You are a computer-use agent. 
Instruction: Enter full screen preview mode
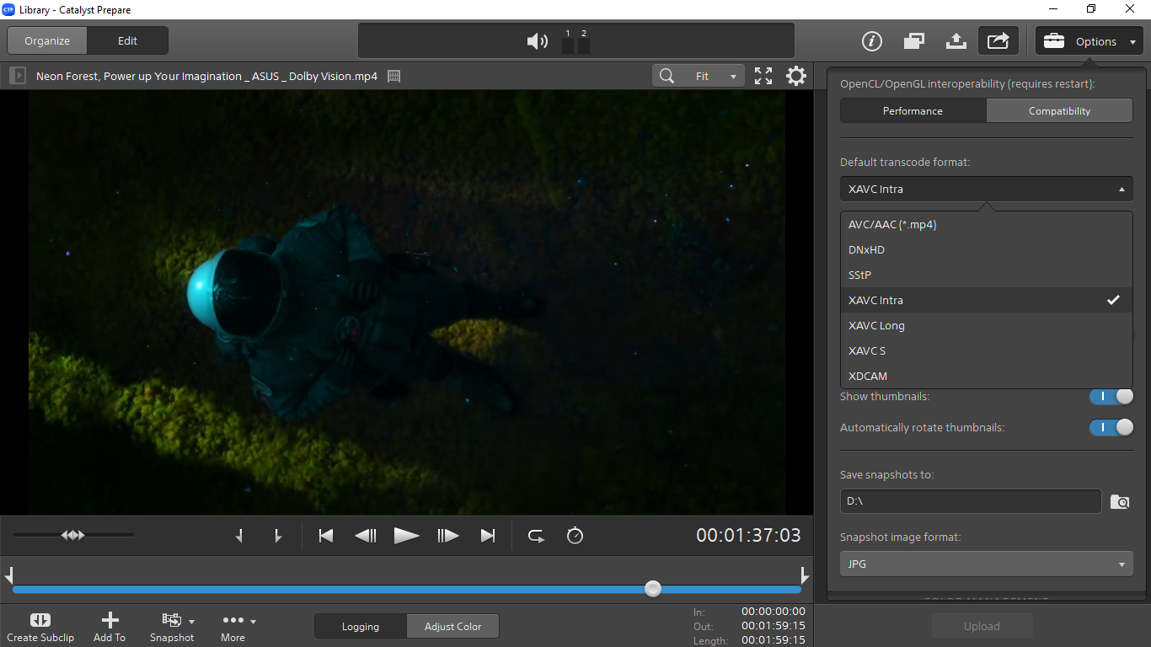(x=763, y=76)
